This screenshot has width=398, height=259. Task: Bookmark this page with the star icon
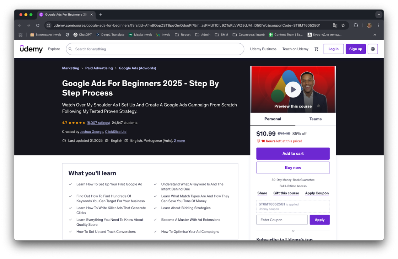(343, 25)
